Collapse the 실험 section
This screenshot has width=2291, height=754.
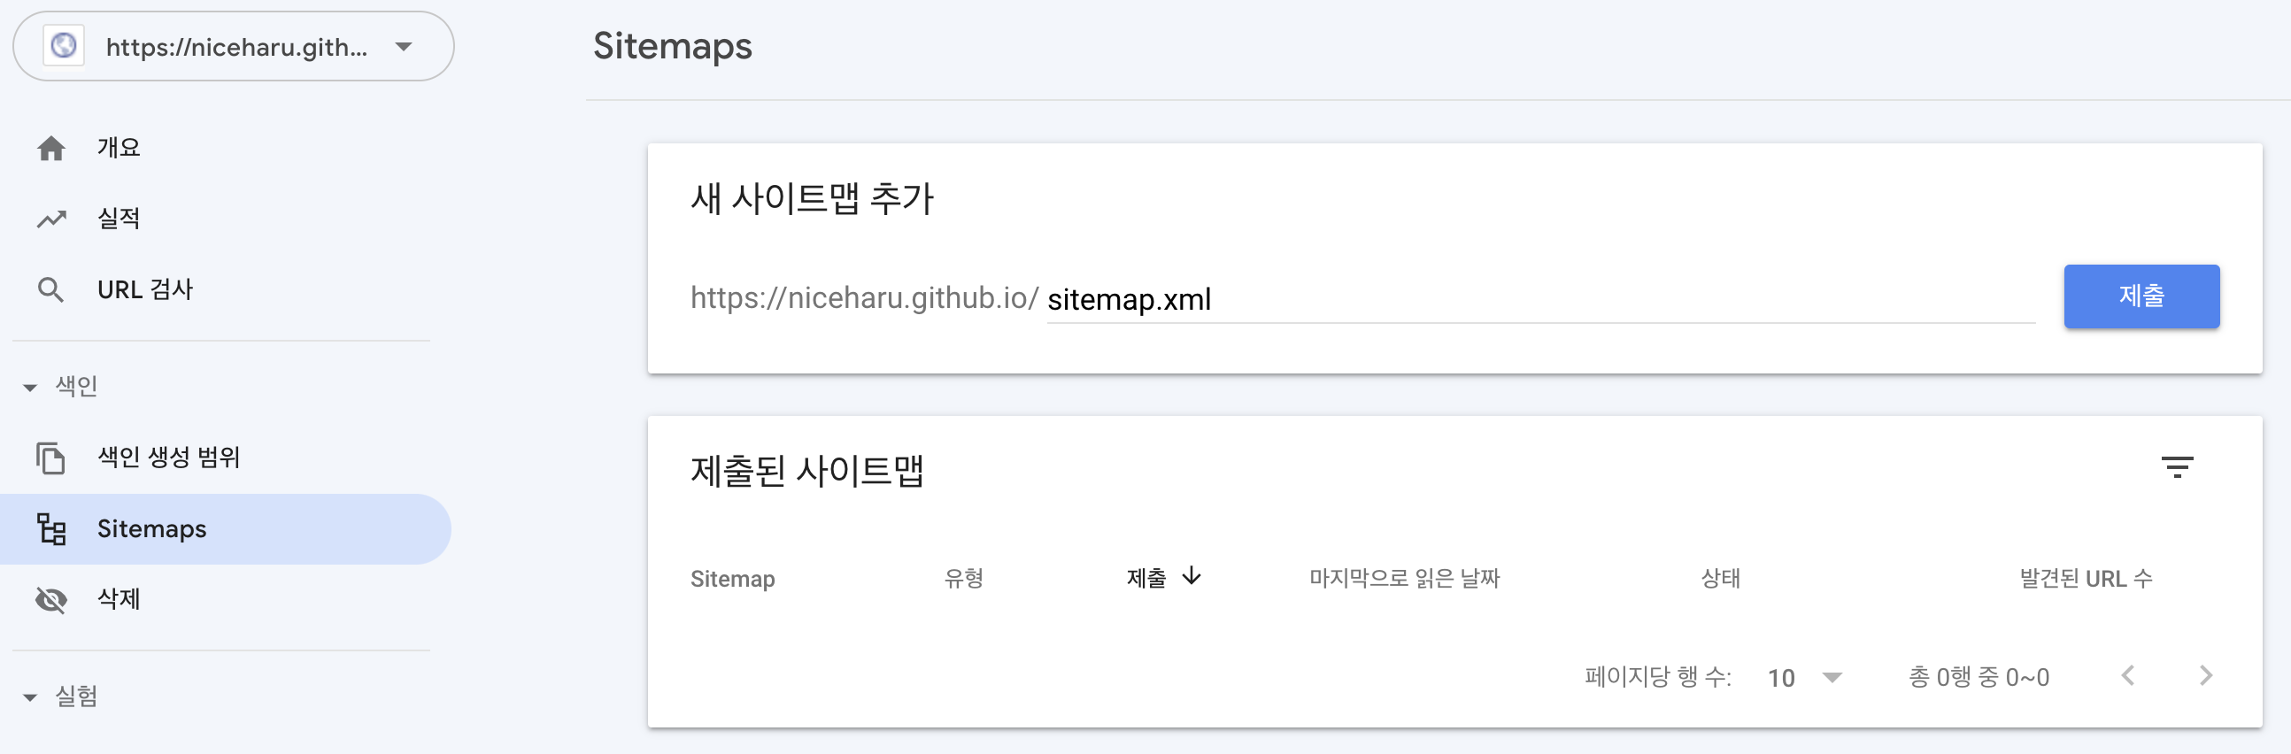click(x=30, y=697)
